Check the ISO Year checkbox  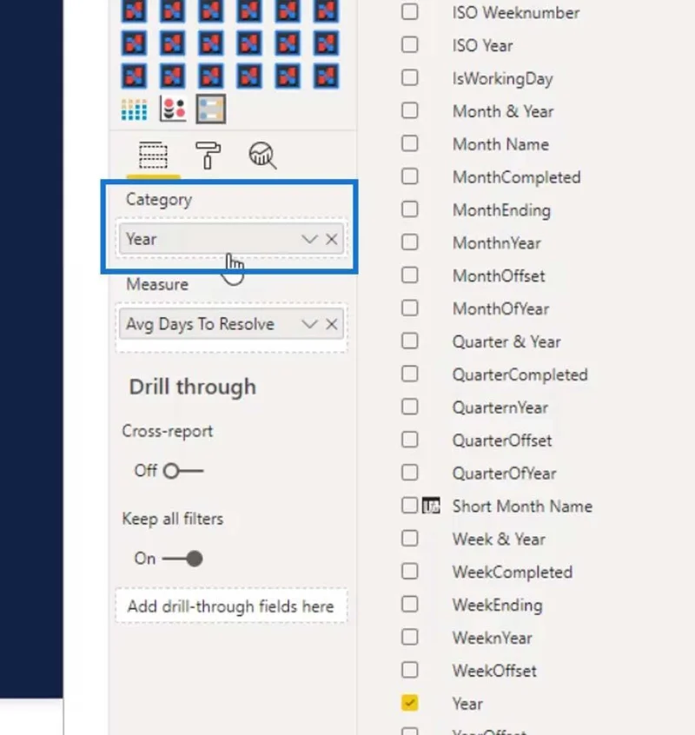pos(409,44)
